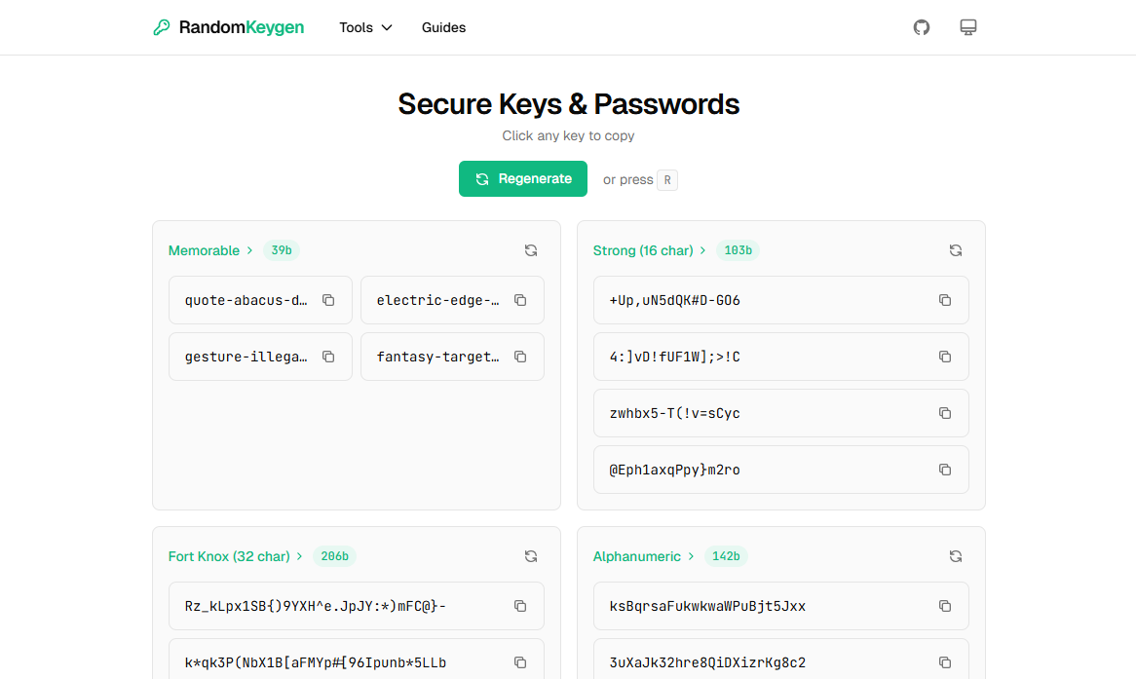Copy the +Up,uN5dQK#D-GO6 password
Screen dimensions: 1136x679
point(944,300)
